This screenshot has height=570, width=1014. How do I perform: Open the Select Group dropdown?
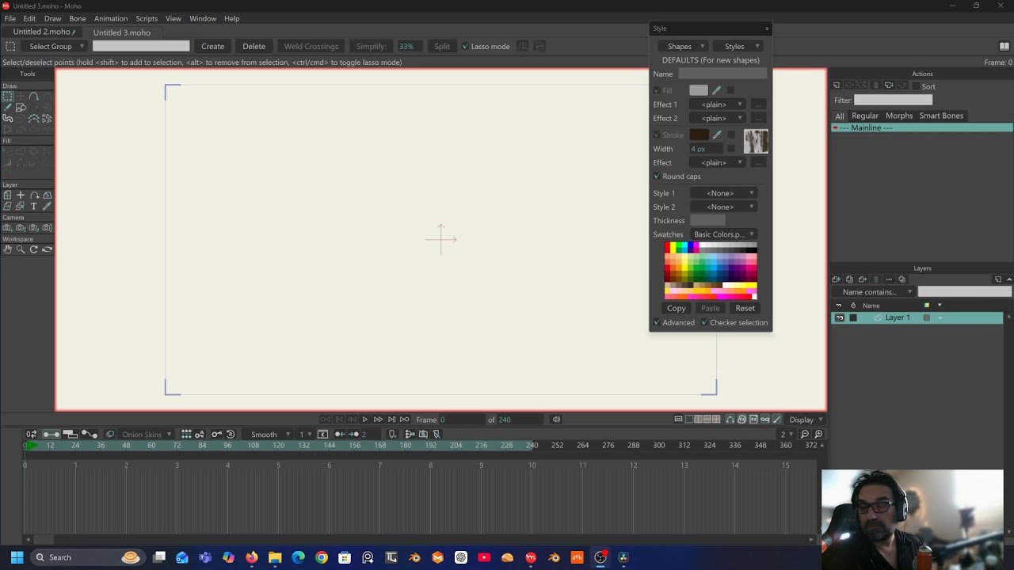pos(55,46)
